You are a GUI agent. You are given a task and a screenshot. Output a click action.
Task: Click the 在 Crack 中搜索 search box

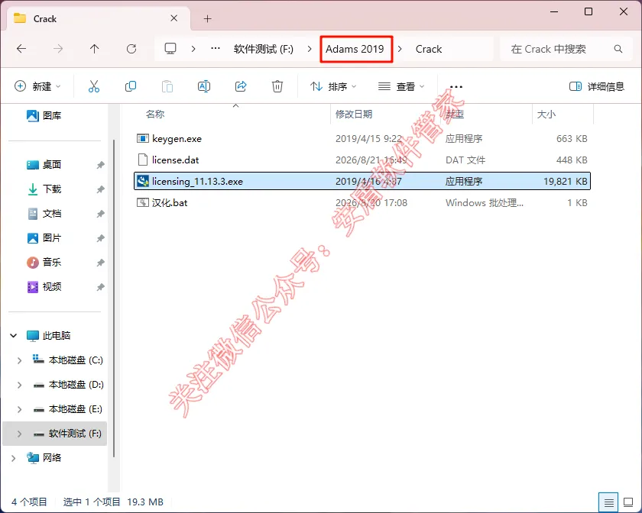(x=566, y=49)
